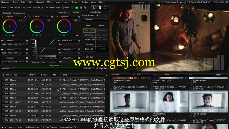
Task: Open the Auto Edit dropdown
Action: pyautogui.click(x=88, y=69)
